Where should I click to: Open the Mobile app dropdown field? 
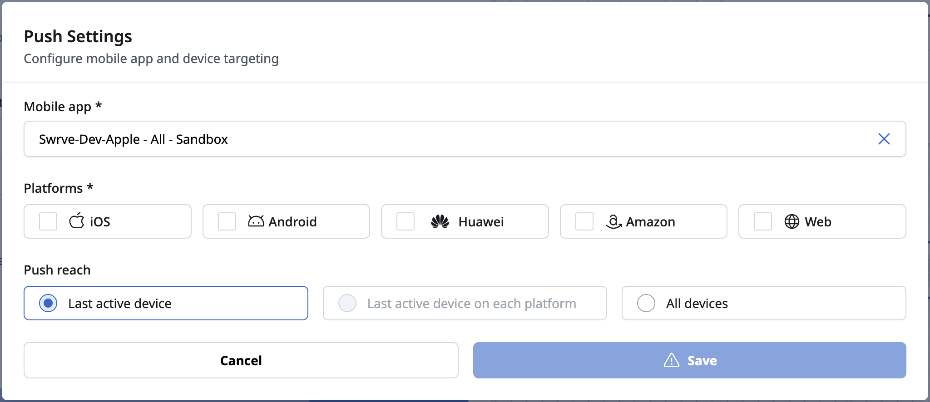coord(465,139)
